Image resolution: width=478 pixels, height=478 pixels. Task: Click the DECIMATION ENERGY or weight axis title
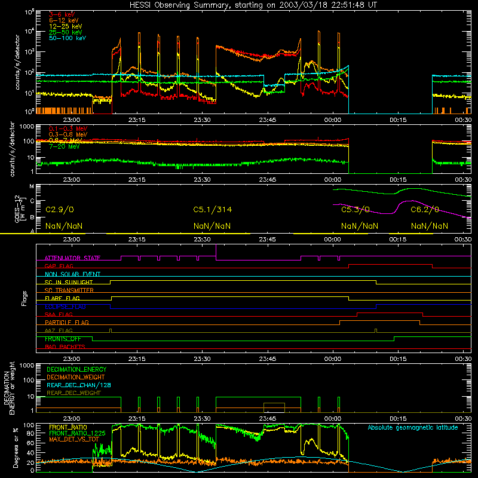coord(9,388)
